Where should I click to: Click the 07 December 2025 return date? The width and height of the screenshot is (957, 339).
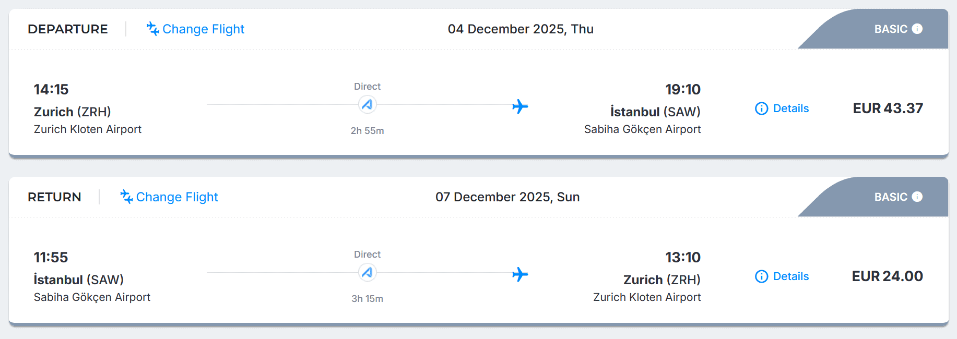(x=507, y=197)
